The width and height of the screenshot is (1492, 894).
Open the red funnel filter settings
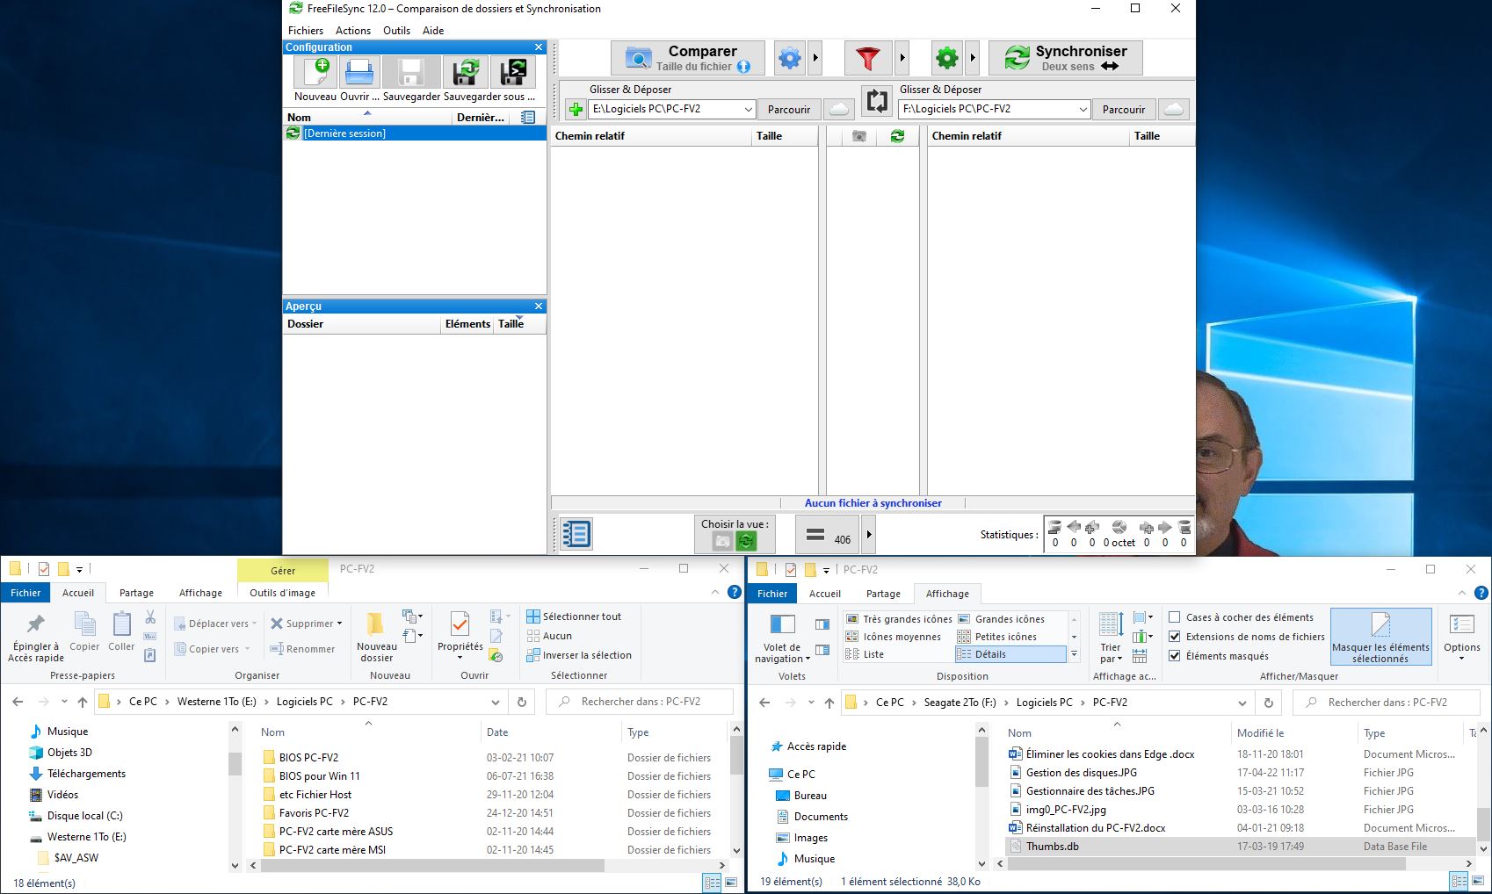coord(867,58)
